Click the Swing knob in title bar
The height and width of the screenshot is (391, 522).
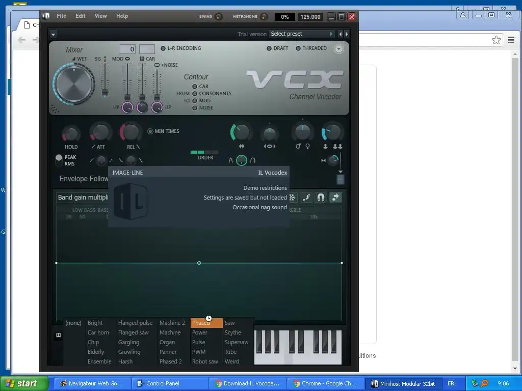(x=219, y=16)
